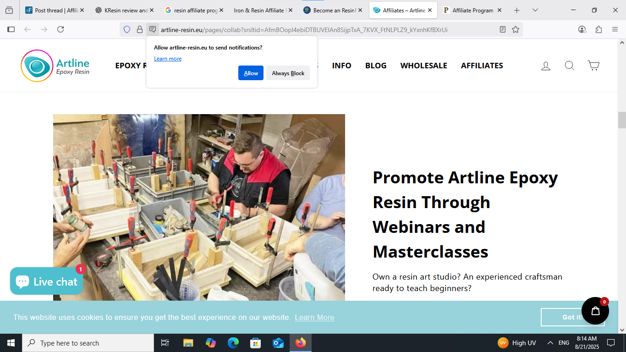Click the High UV weather widget
This screenshot has height=352, width=626.
coord(517,343)
